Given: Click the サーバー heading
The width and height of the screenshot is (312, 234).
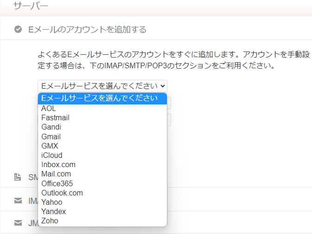Looking at the screenshot, I should click(31, 6).
